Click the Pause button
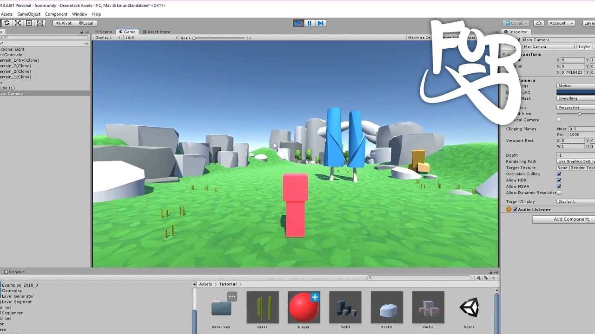595x334 pixels. click(x=310, y=23)
